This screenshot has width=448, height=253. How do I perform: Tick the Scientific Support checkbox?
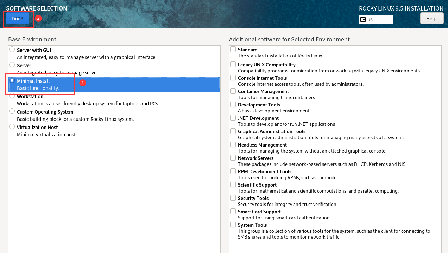pyautogui.click(x=233, y=184)
